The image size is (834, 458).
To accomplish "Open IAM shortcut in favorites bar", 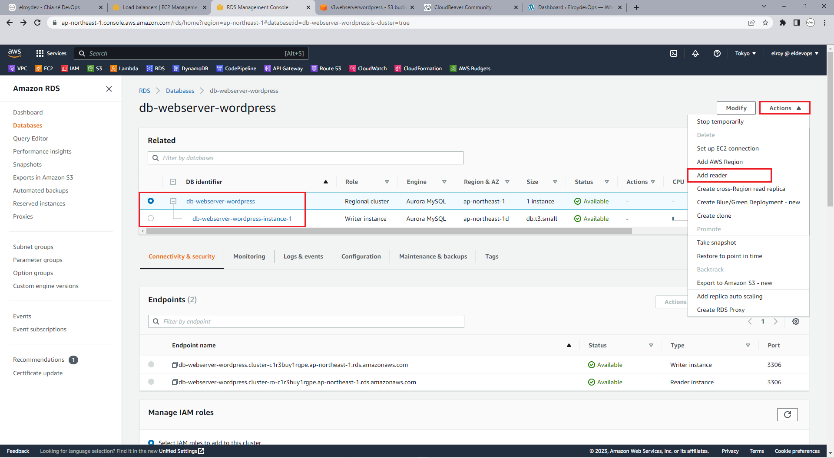I will (x=70, y=69).
